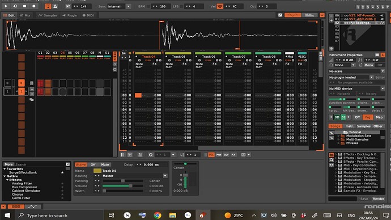
Task: Open the Samples browser tab
Action: click(x=364, y=126)
